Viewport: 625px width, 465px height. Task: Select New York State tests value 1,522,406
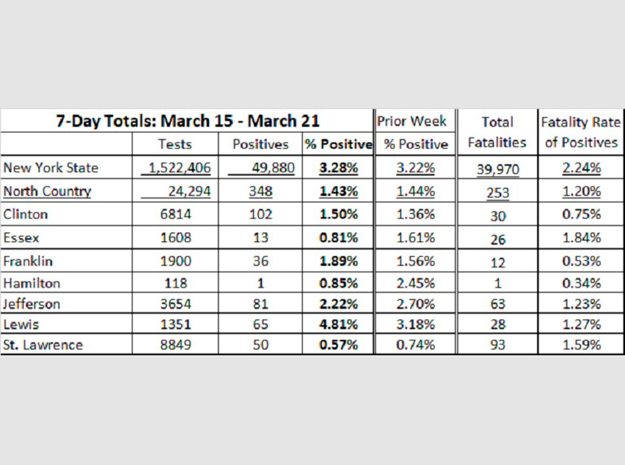pyautogui.click(x=180, y=168)
